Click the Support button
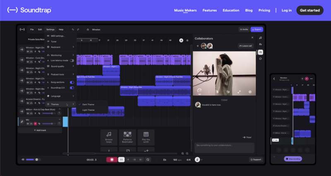Viewport: 331px width, 176px height. click(256, 159)
